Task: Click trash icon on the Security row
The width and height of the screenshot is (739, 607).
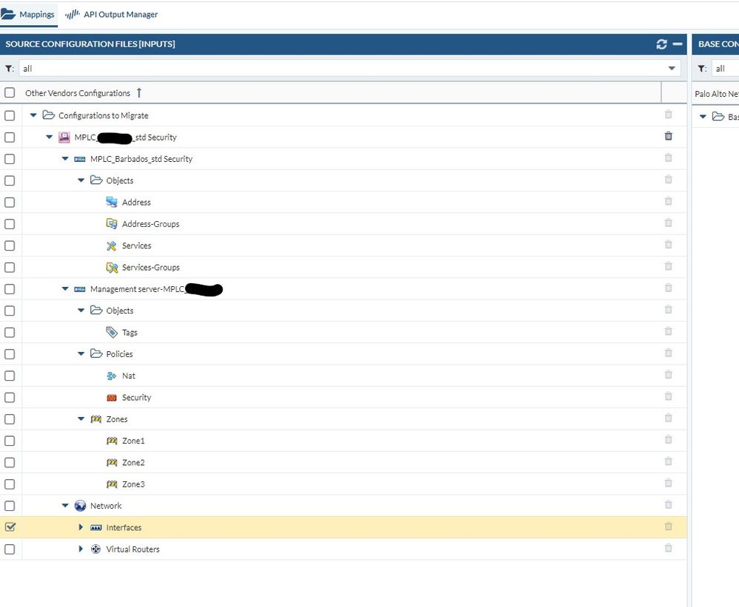Action: (x=668, y=396)
